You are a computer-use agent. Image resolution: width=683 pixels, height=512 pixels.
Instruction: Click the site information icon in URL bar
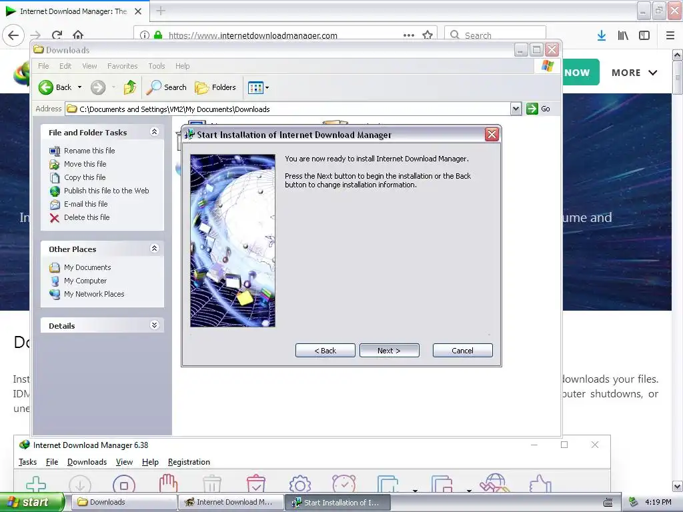(x=145, y=35)
